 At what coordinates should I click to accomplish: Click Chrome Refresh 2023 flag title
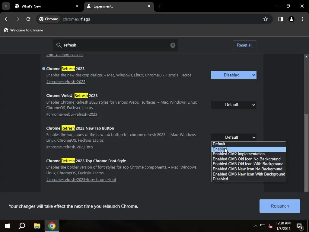point(65,69)
